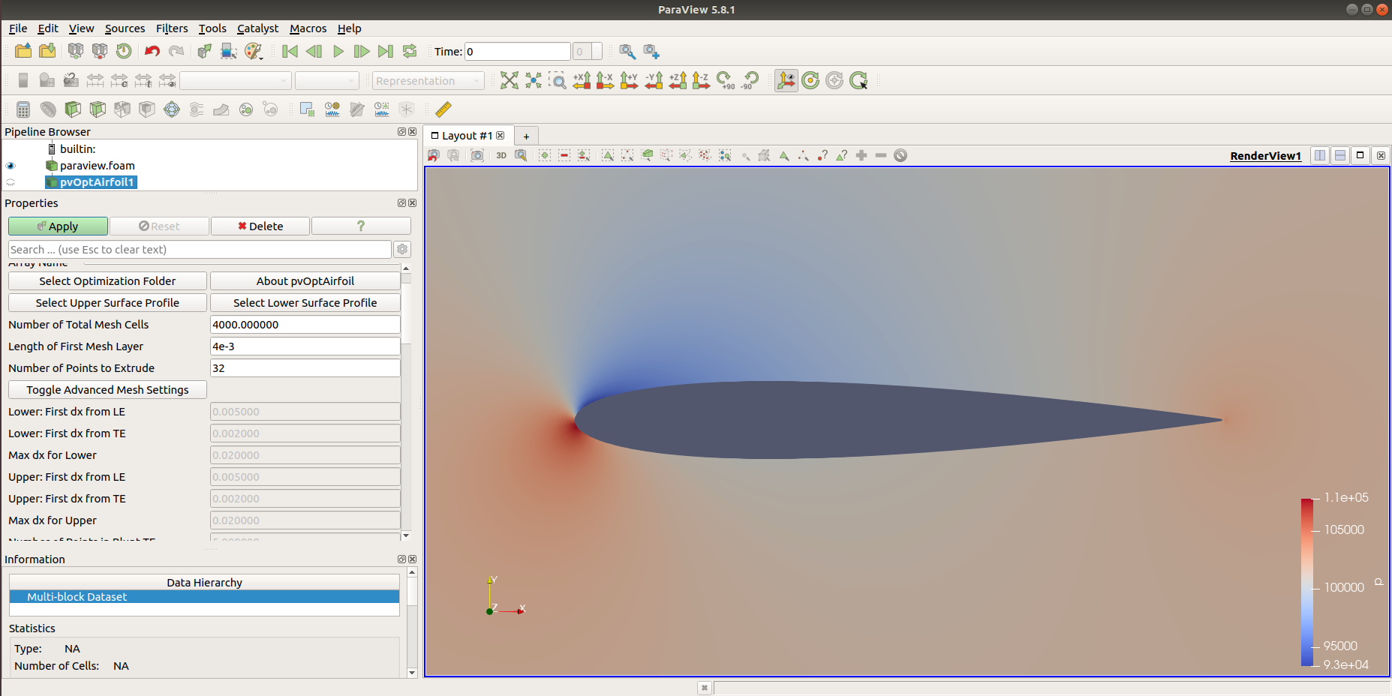Play the animation
The height and width of the screenshot is (696, 1392).
(338, 51)
